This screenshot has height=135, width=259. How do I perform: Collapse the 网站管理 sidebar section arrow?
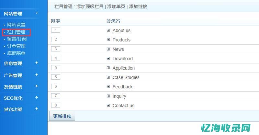click(37, 13)
